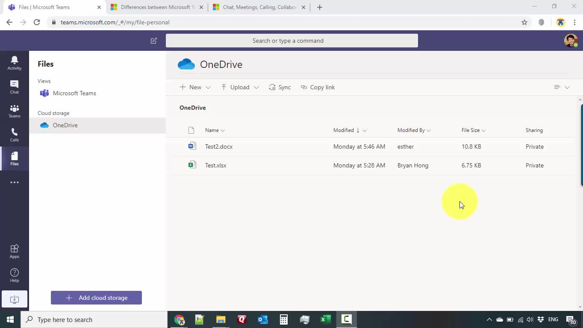Screen dimensions: 583x328
Task: Click the Add cloud storage button
Action: (x=96, y=298)
